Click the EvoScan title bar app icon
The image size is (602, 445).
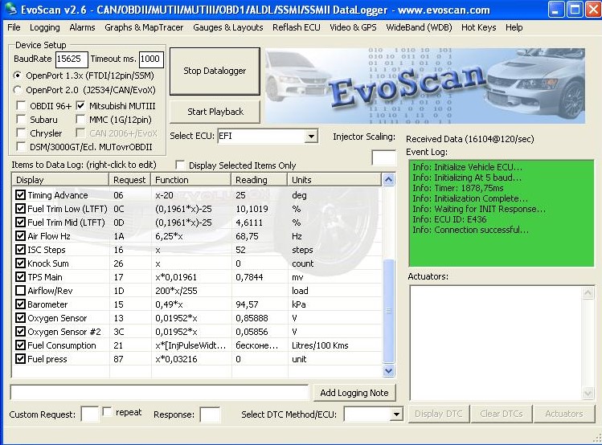10,9
